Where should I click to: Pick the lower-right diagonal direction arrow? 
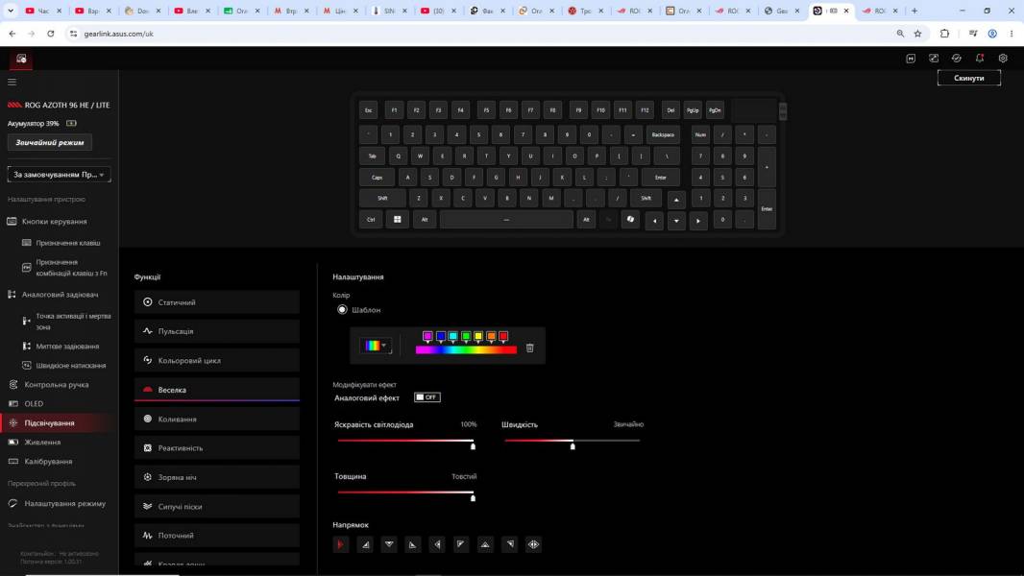coord(365,544)
